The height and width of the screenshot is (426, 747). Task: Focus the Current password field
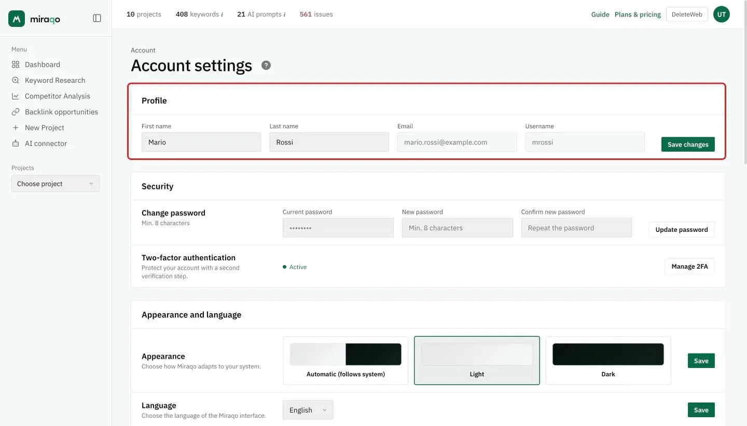tap(338, 228)
